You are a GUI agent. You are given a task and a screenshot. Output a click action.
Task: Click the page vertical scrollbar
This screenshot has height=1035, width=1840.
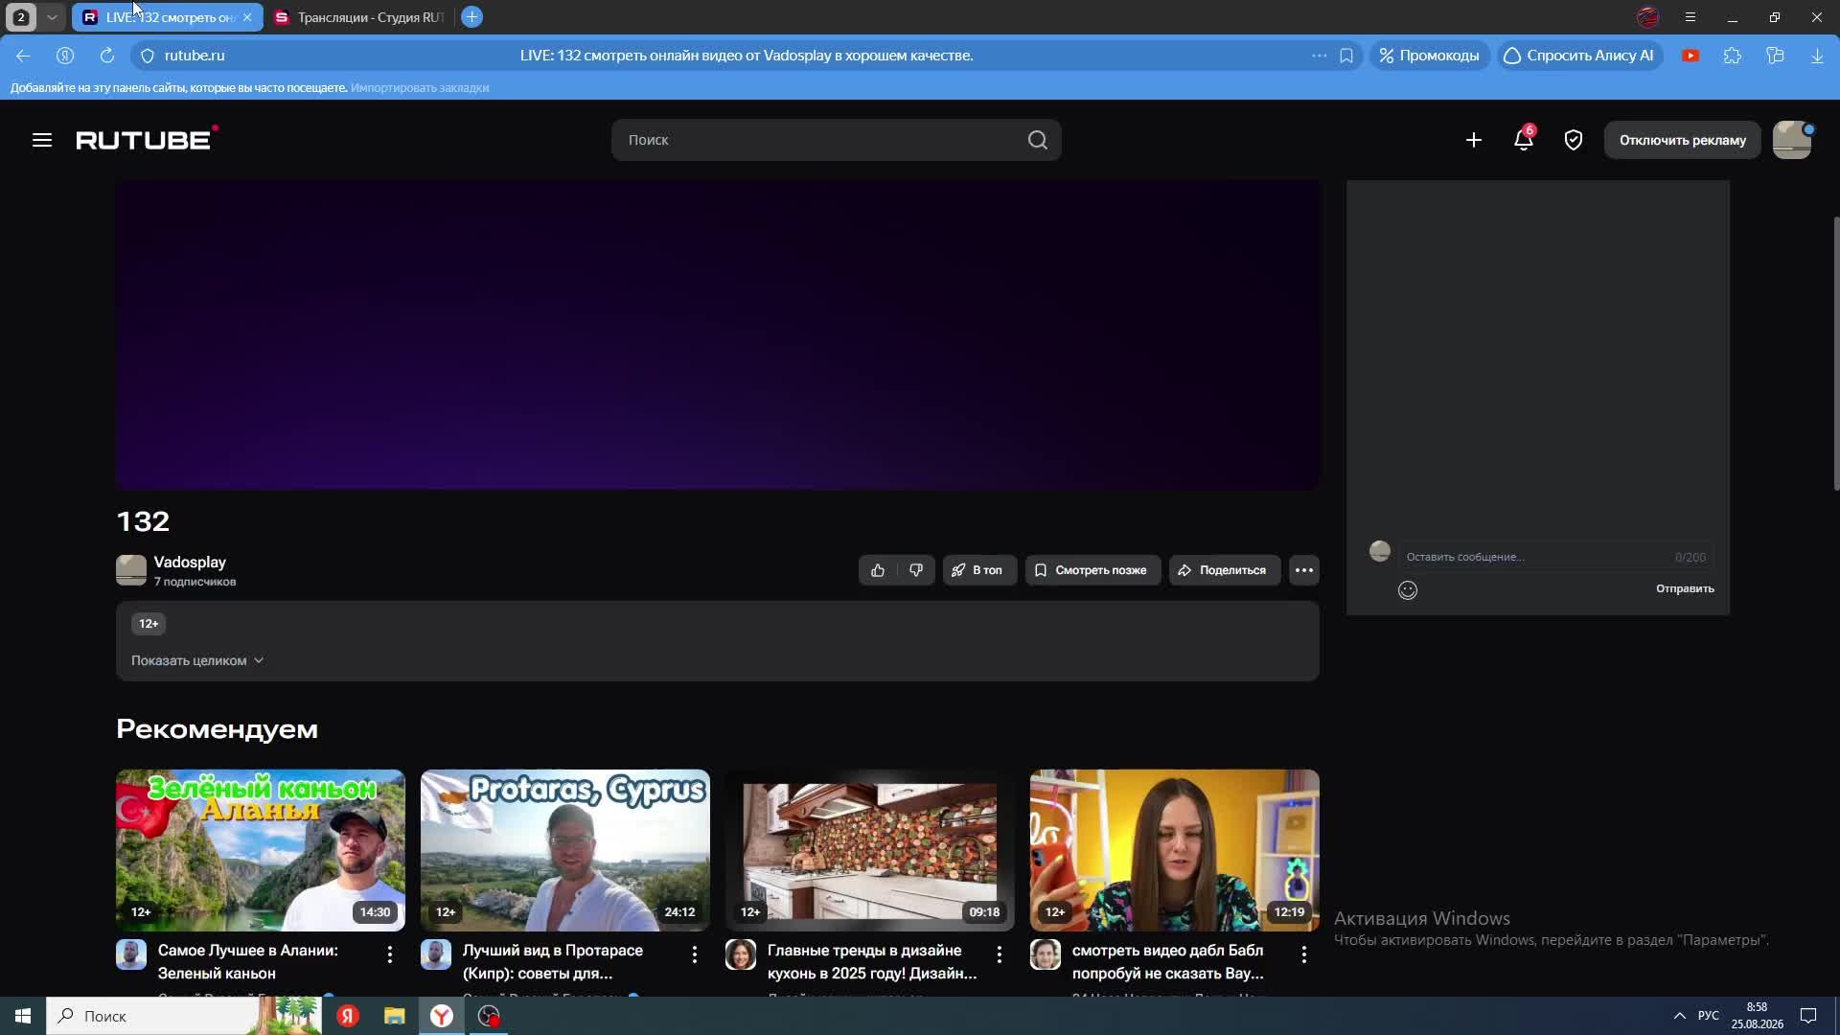[1836, 355]
